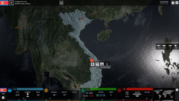Screen dimensions: 179x101
Task: Click the Vietnam flag marker on map
Action: coord(92,61)
